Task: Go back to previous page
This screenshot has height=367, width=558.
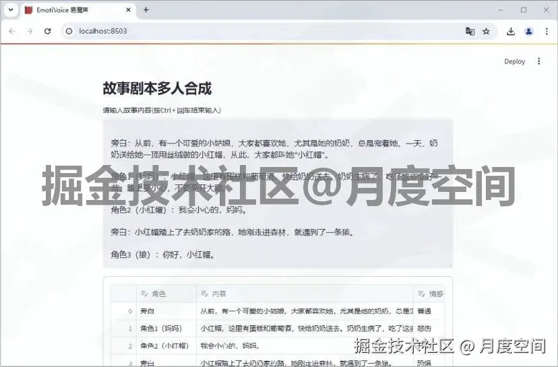Action: (12, 31)
